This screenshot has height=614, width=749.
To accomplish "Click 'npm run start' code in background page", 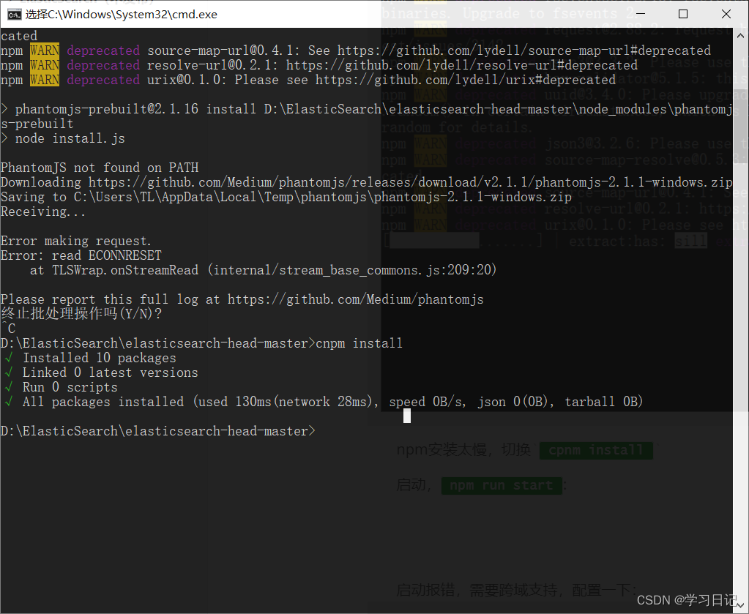I will 502,486.
